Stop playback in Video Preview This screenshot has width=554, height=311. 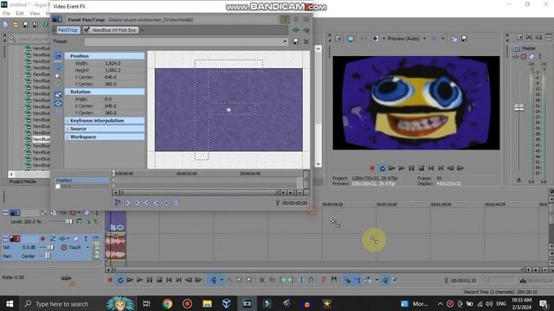click(422, 168)
